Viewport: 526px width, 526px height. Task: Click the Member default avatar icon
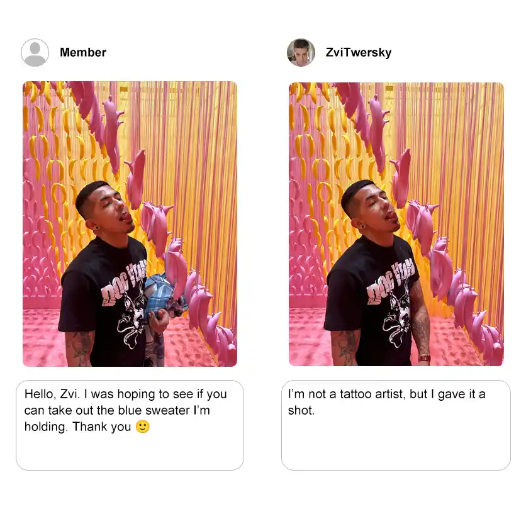pos(35,53)
